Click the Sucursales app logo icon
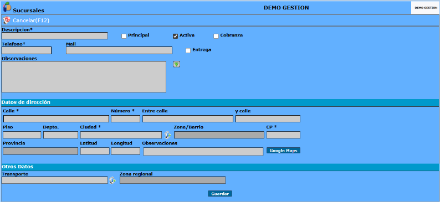Viewport: 440px width, 202px height. click(7, 7)
